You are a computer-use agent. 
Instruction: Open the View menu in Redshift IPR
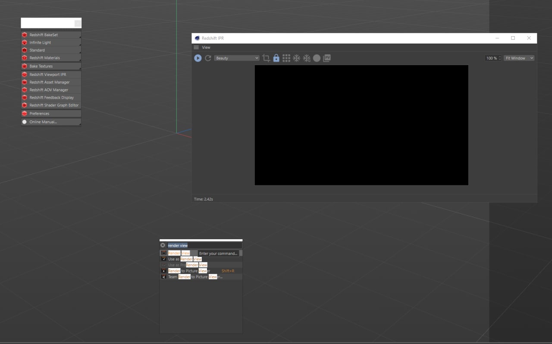(x=206, y=47)
